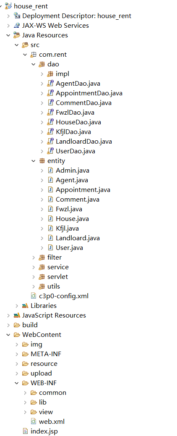Select the resource folder label

tap(44, 364)
